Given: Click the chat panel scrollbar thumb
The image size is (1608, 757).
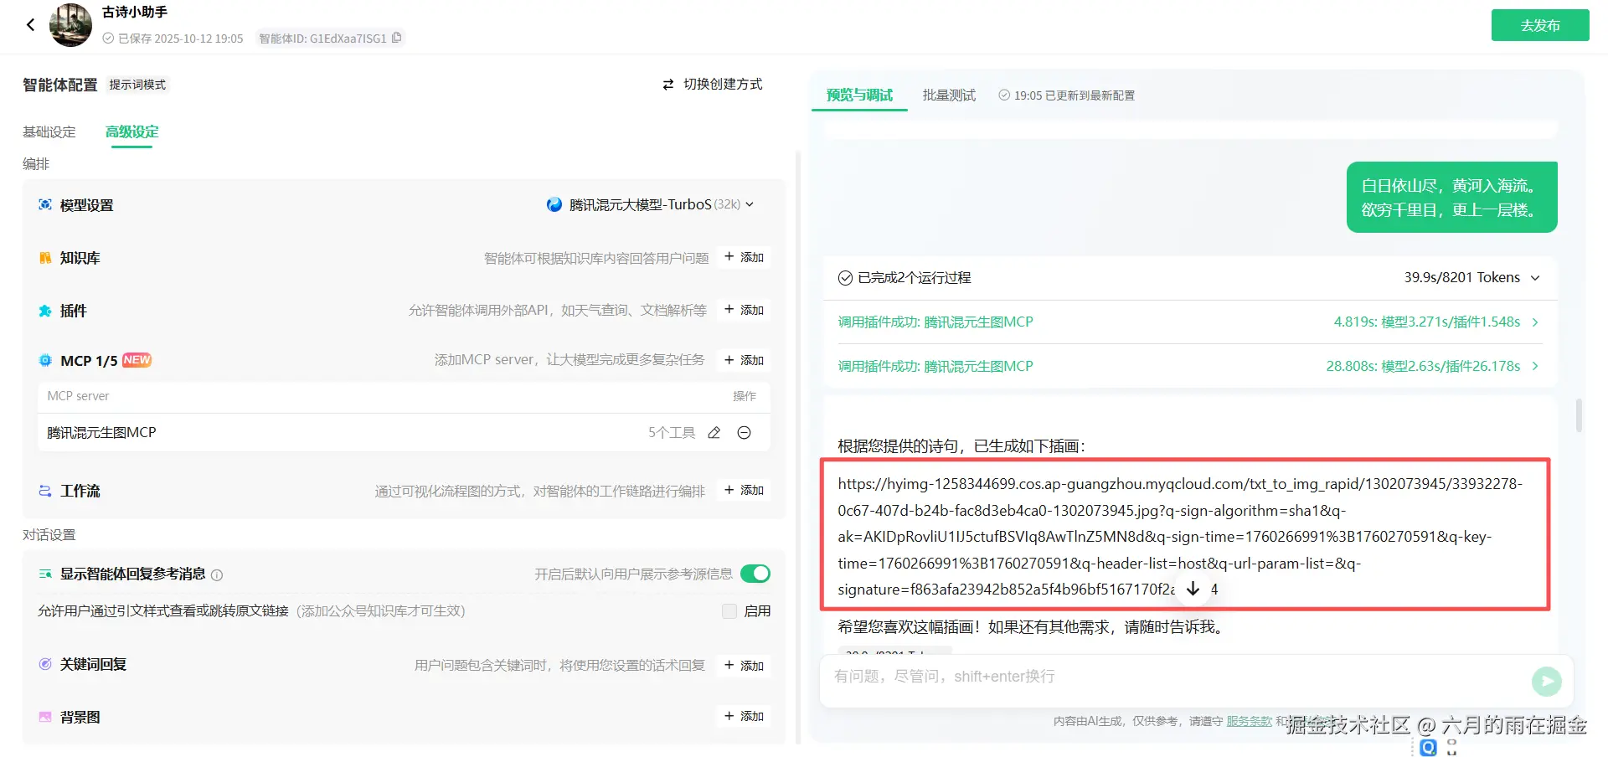Looking at the screenshot, I should coord(1579,416).
